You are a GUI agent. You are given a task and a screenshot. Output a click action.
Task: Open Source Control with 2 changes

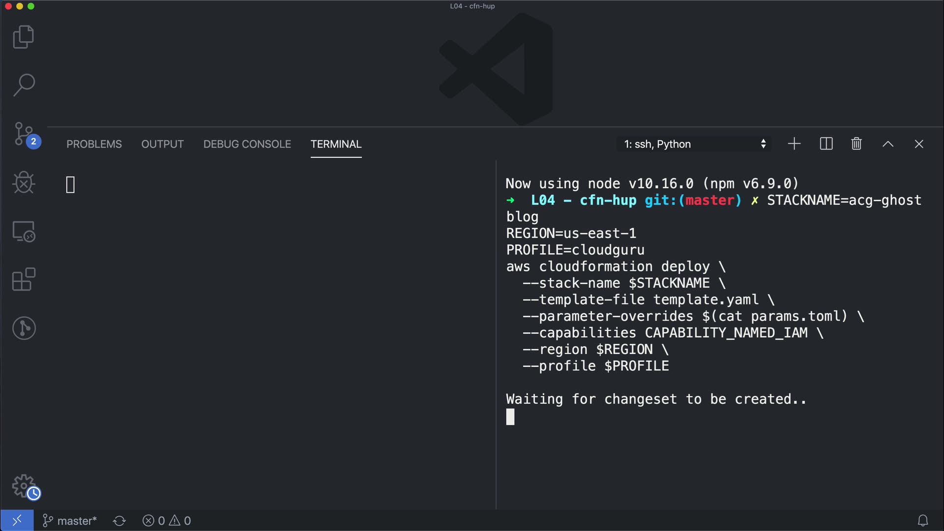pos(25,134)
